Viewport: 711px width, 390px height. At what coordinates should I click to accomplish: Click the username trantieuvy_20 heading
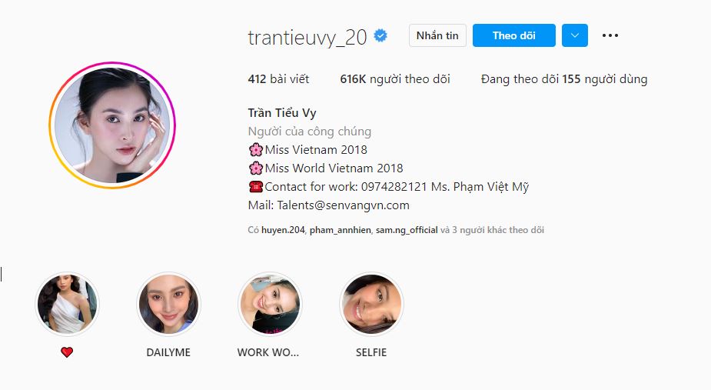pyautogui.click(x=307, y=37)
